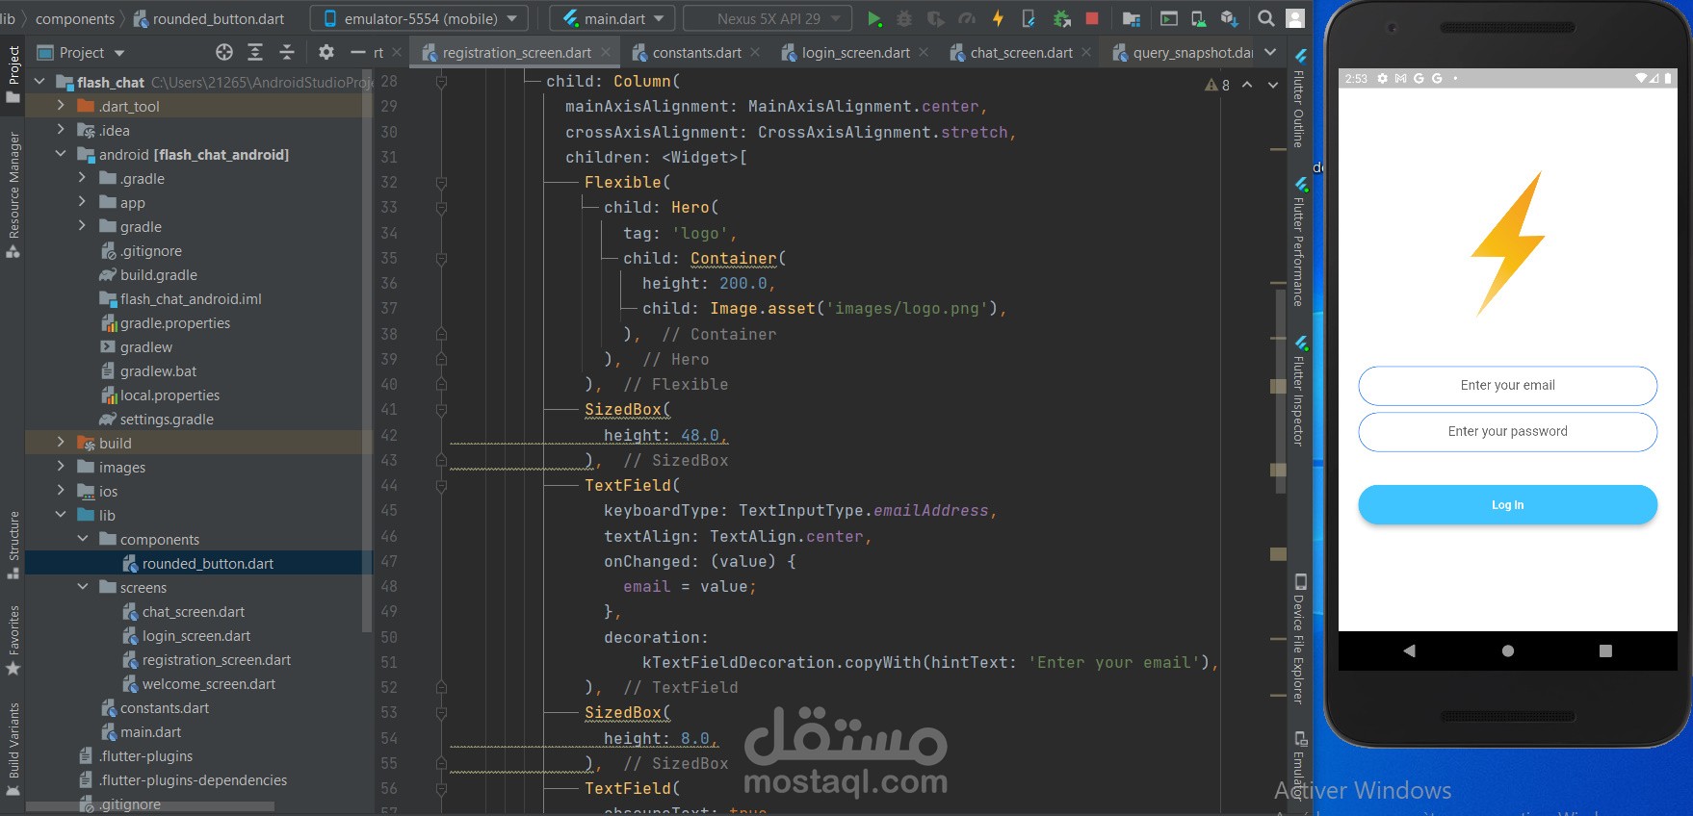Go to next highlighted error arrow
Viewport: 1693px width, 816px height.
[1272, 85]
